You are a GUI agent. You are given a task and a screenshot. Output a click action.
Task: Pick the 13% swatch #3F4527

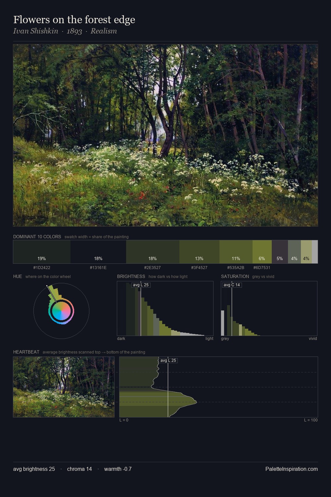coord(199,252)
